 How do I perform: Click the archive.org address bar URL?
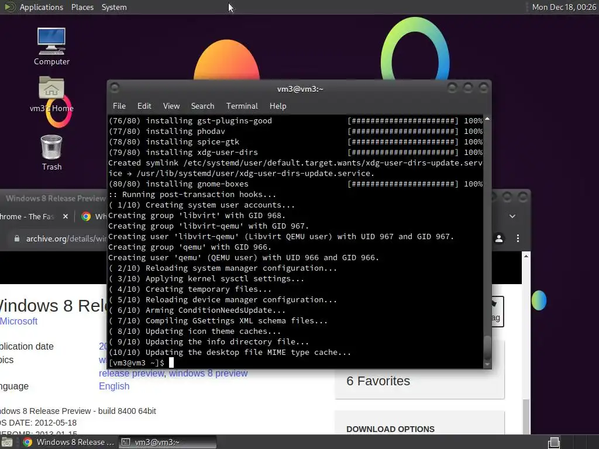tap(66, 239)
